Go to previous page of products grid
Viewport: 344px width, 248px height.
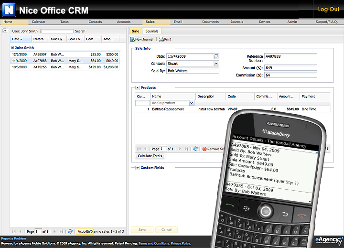[x=145, y=149]
